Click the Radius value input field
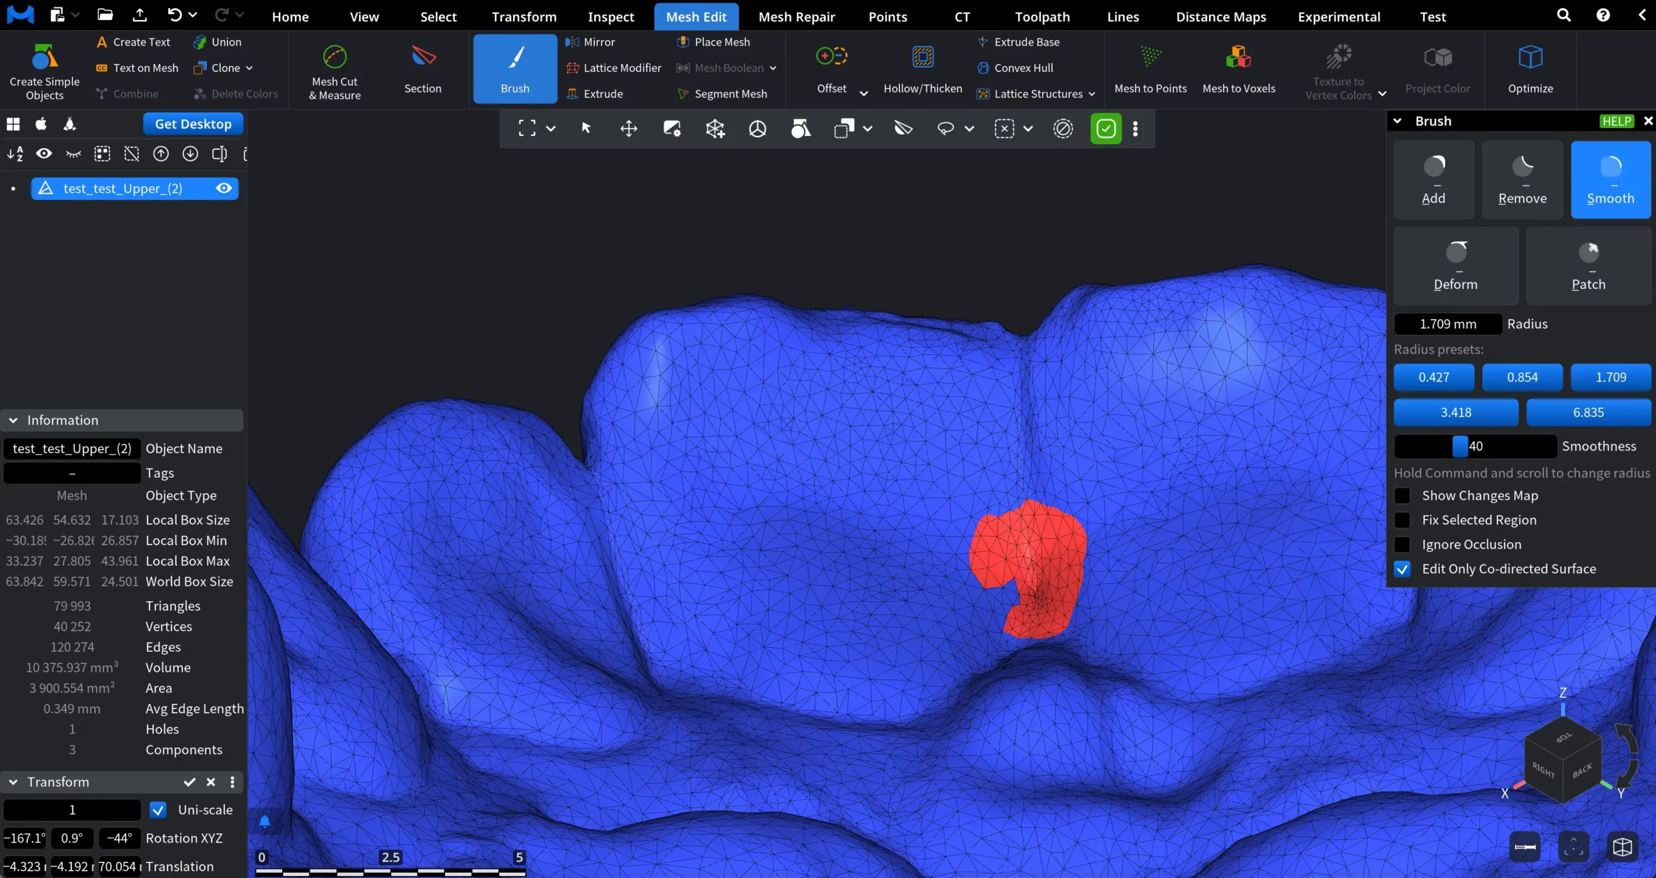 pos(1446,323)
